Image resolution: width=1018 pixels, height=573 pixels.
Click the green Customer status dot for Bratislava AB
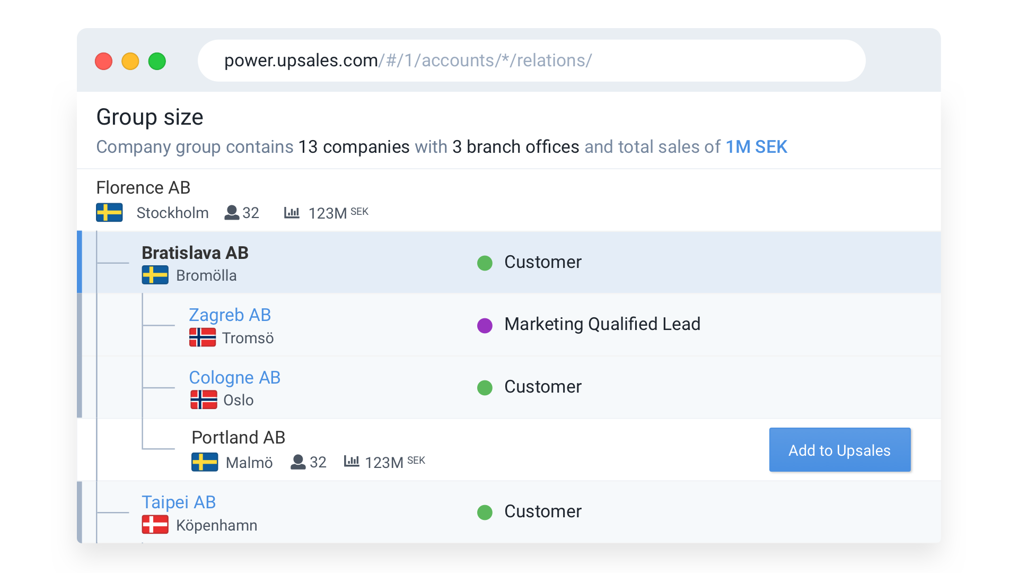pyautogui.click(x=485, y=263)
